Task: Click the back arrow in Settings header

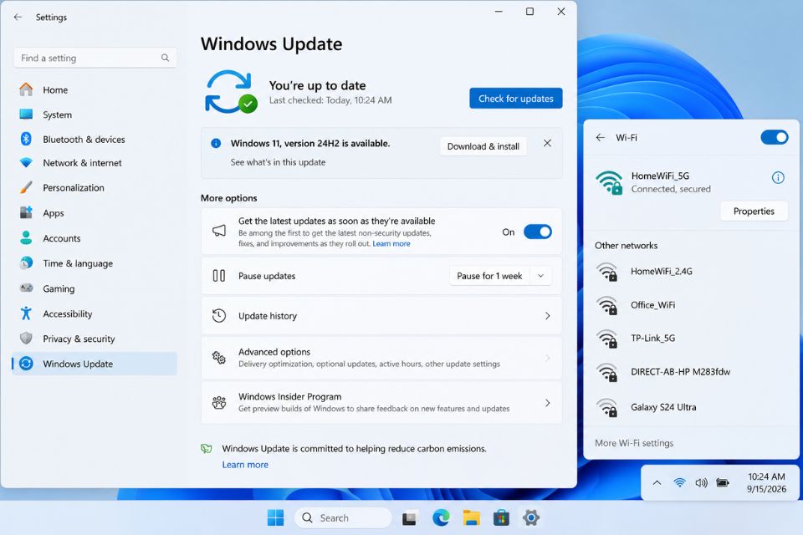Action: (18, 17)
